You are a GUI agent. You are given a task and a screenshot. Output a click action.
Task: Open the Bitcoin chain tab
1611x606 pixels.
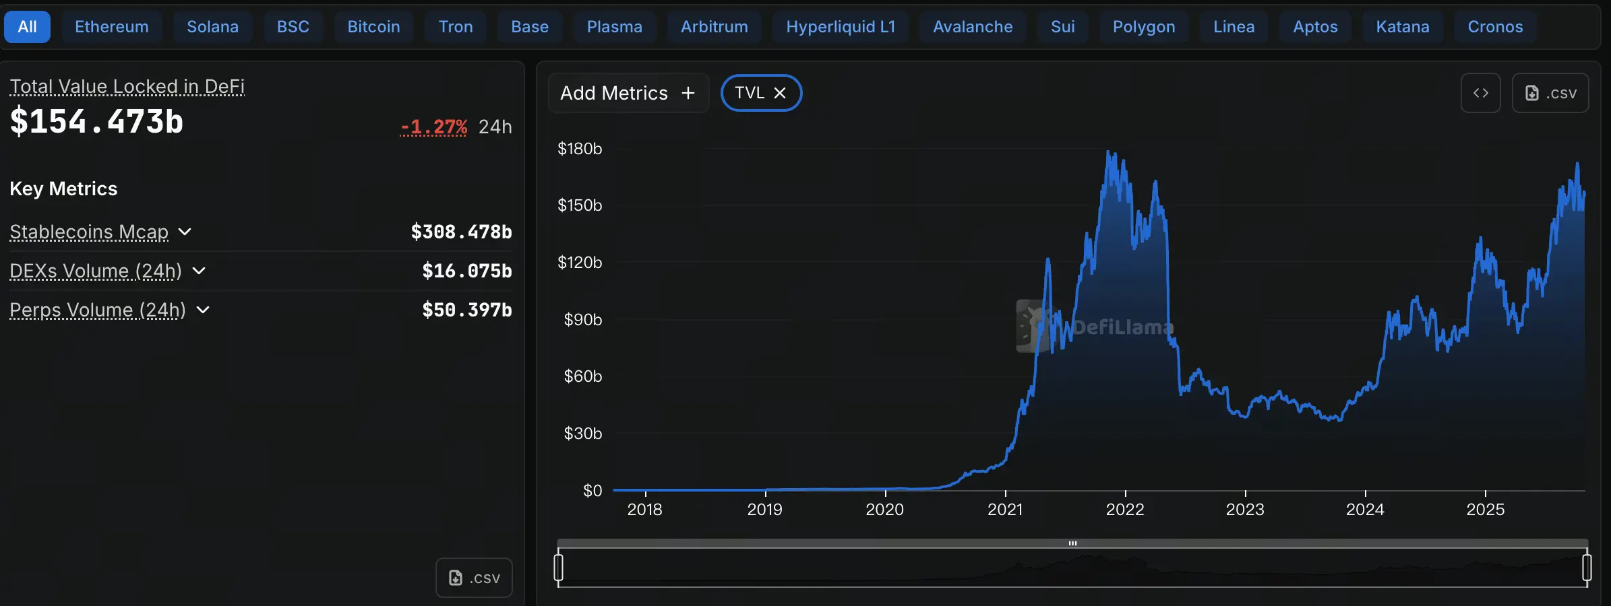pos(373,27)
